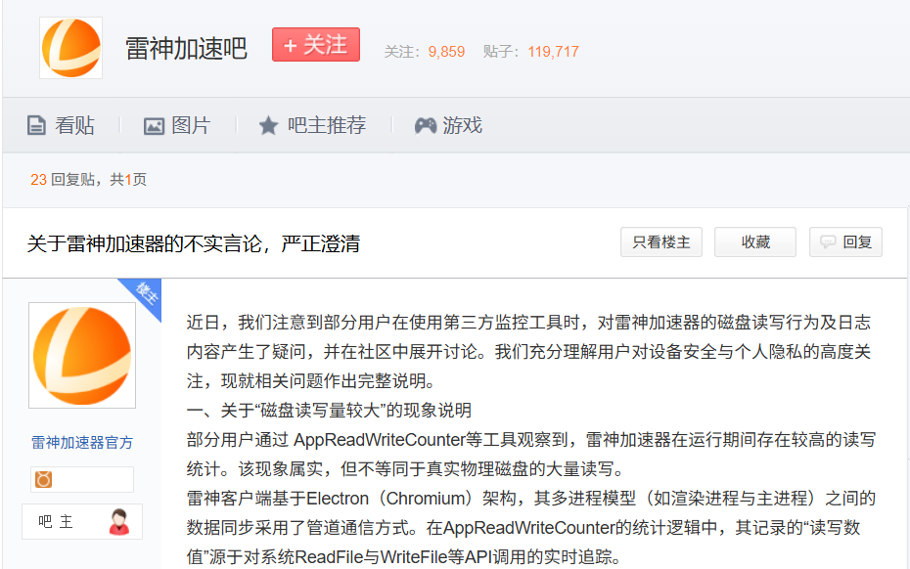
Task: Click the page count in 共1页
Action: click(x=128, y=180)
